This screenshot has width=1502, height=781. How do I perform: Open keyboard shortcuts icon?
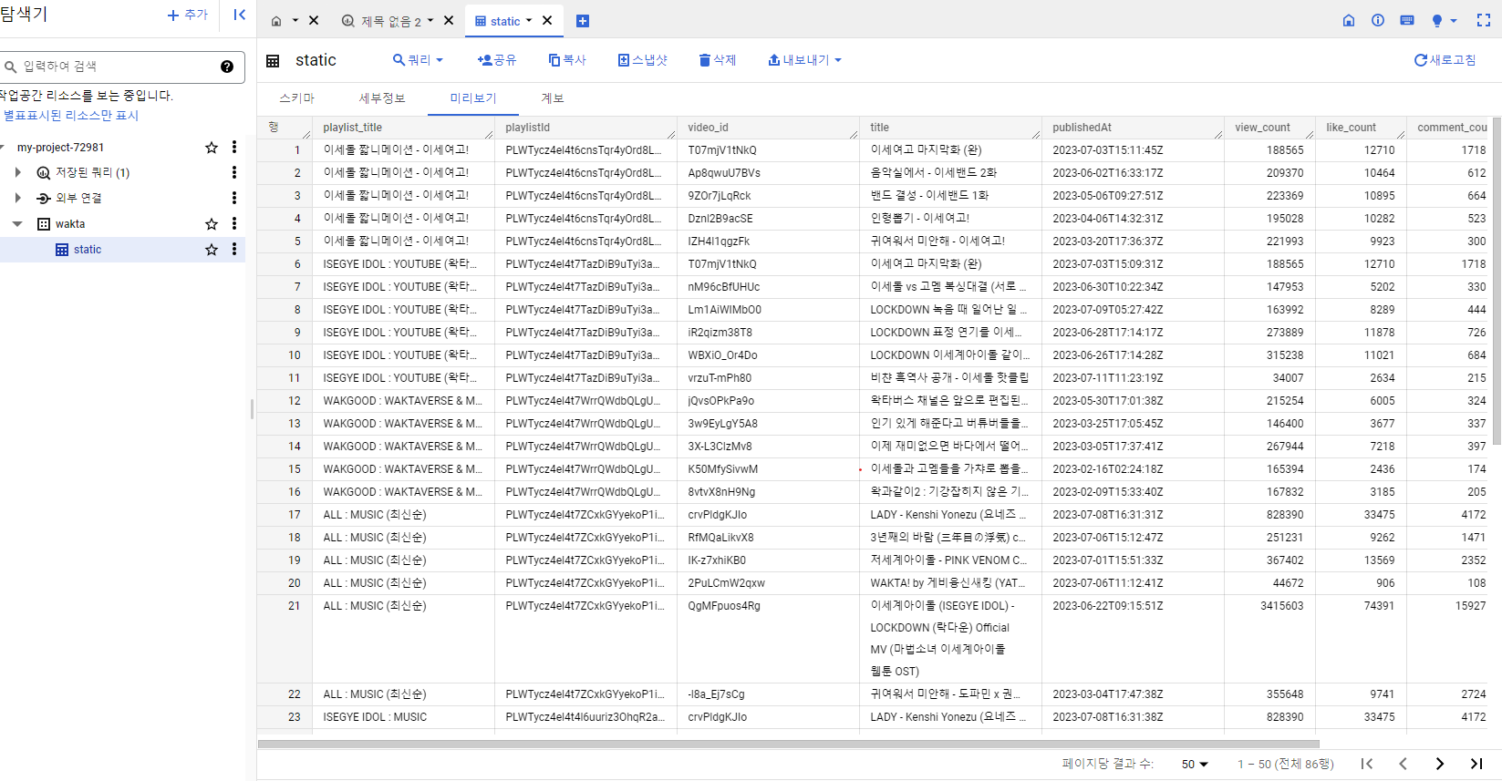pos(1407,20)
